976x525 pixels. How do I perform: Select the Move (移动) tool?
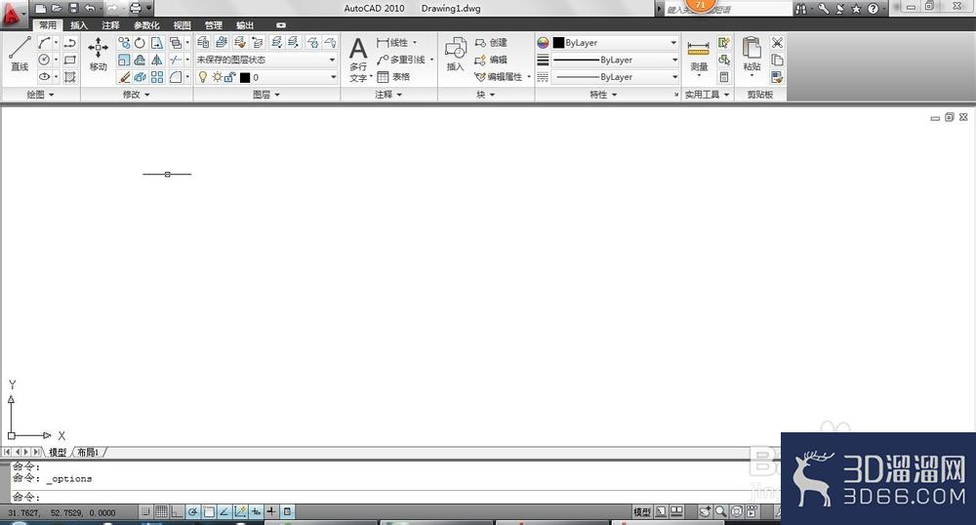tap(98, 54)
